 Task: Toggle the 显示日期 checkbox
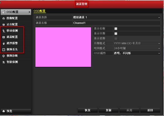[x=116, y=33]
